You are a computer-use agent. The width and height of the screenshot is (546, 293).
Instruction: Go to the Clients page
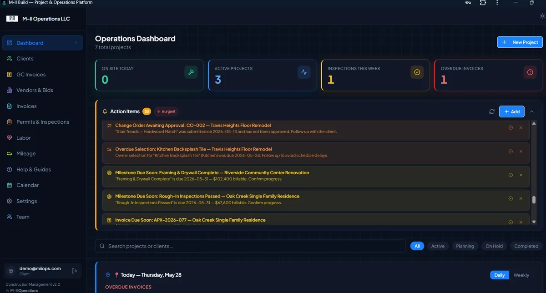pyautogui.click(x=42, y=59)
